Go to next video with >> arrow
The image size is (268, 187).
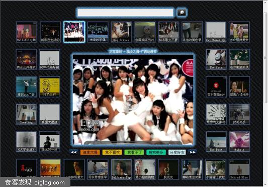click(193, 152)
